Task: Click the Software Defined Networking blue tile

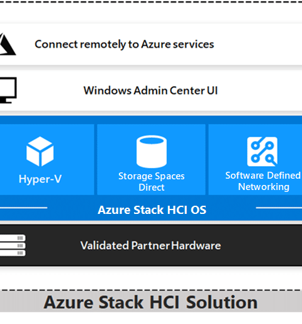Action: click(x=255, y=159)
